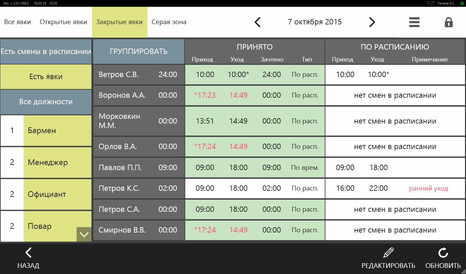Open the Все должности selector
This screenshot has height=274, width=466.
pyautogui.click(x=46, y=102)
